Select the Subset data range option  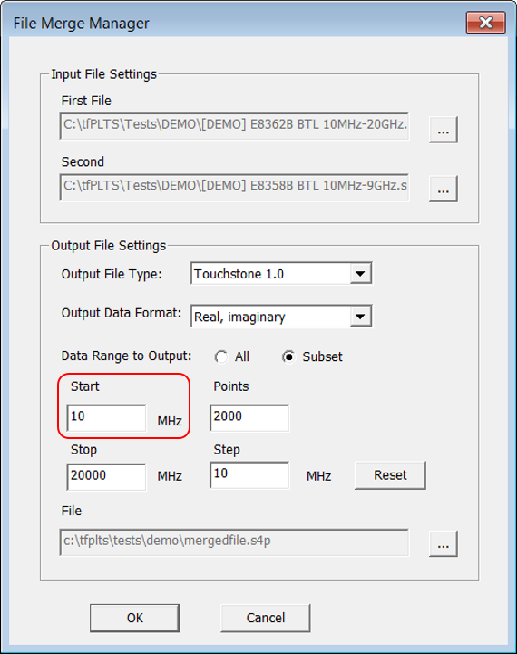[288, 357]
